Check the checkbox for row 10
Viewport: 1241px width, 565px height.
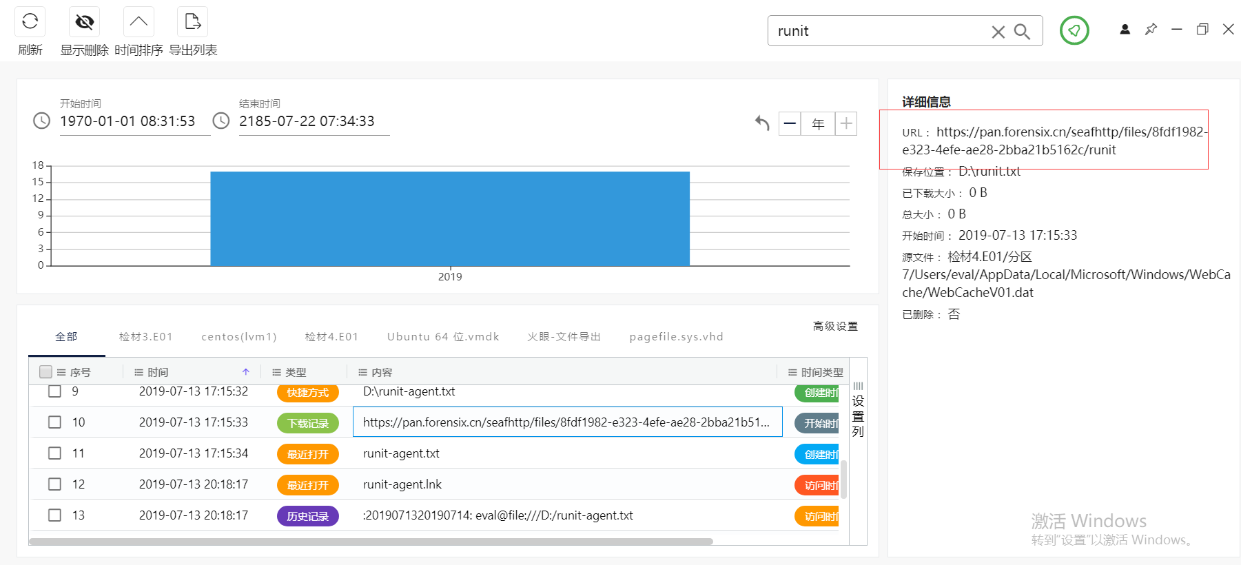coord(54,422)
